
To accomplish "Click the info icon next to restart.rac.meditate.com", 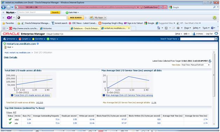I will [x=37, y=44].
